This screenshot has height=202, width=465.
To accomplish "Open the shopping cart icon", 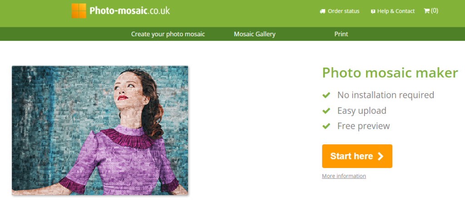I will 427,11.
